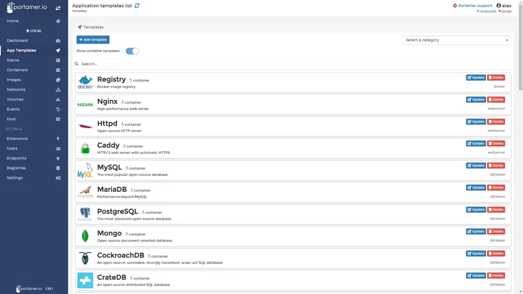Click the Settings cogs icon
Screen dimensions: 523x294
58,178
